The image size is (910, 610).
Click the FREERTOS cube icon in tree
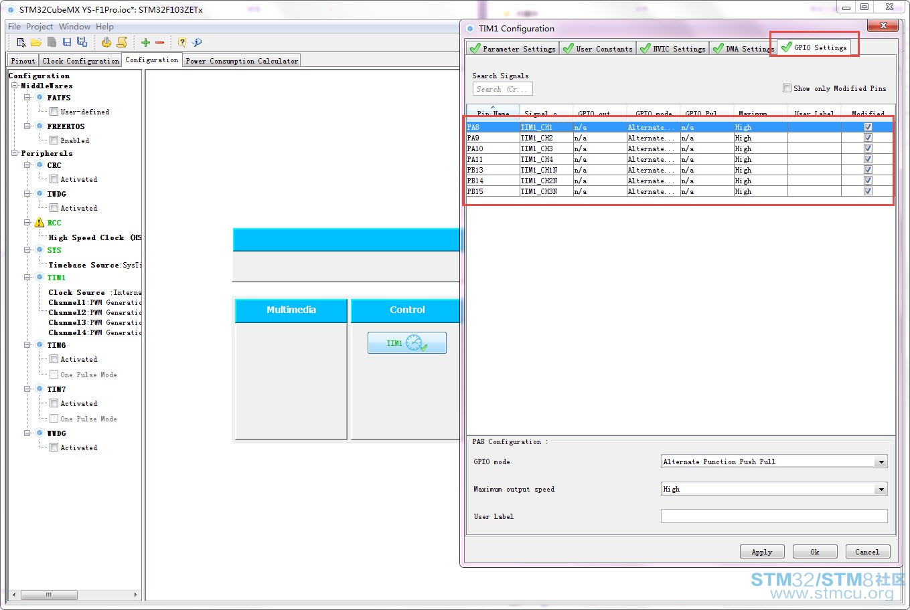point(40,126)
